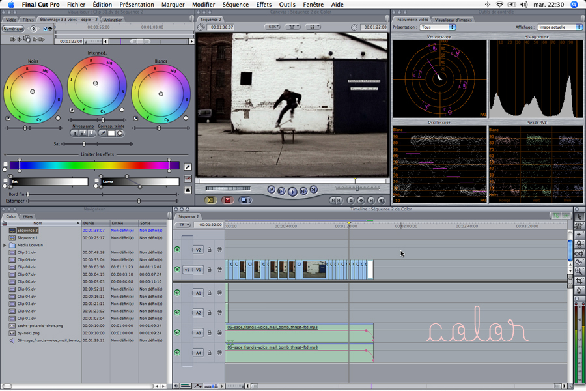Expand the Media Louvain bin
Image resolution: width=586 pixels, height=391 pixels.
pyautogui.click(x=5, y=245)
